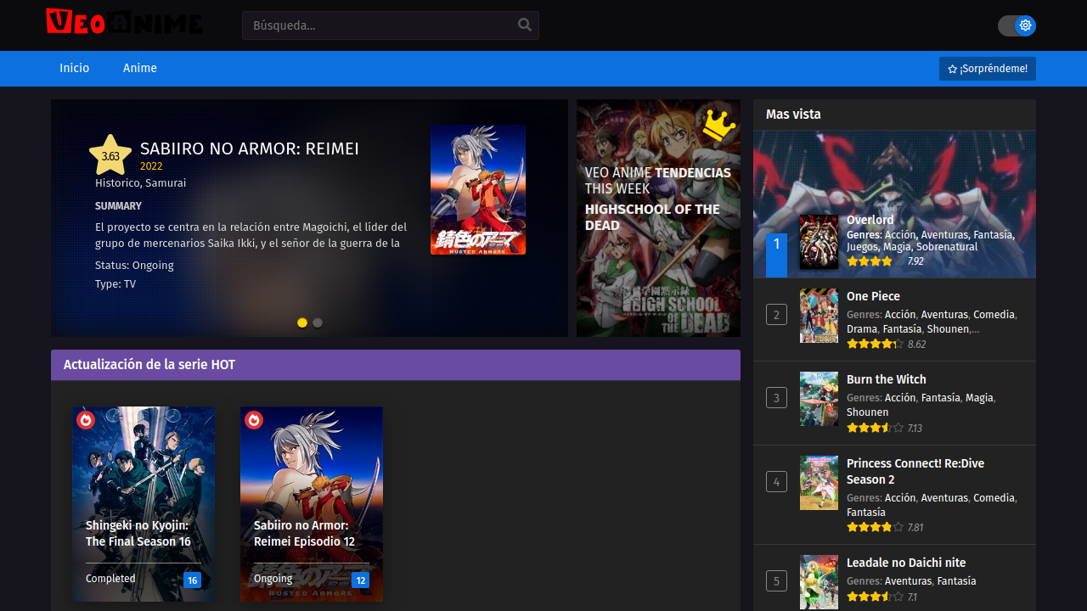Viewport: 1087px width, 611px height.
Task: Toggle the theme settings gear switch
Action: 1017,25
